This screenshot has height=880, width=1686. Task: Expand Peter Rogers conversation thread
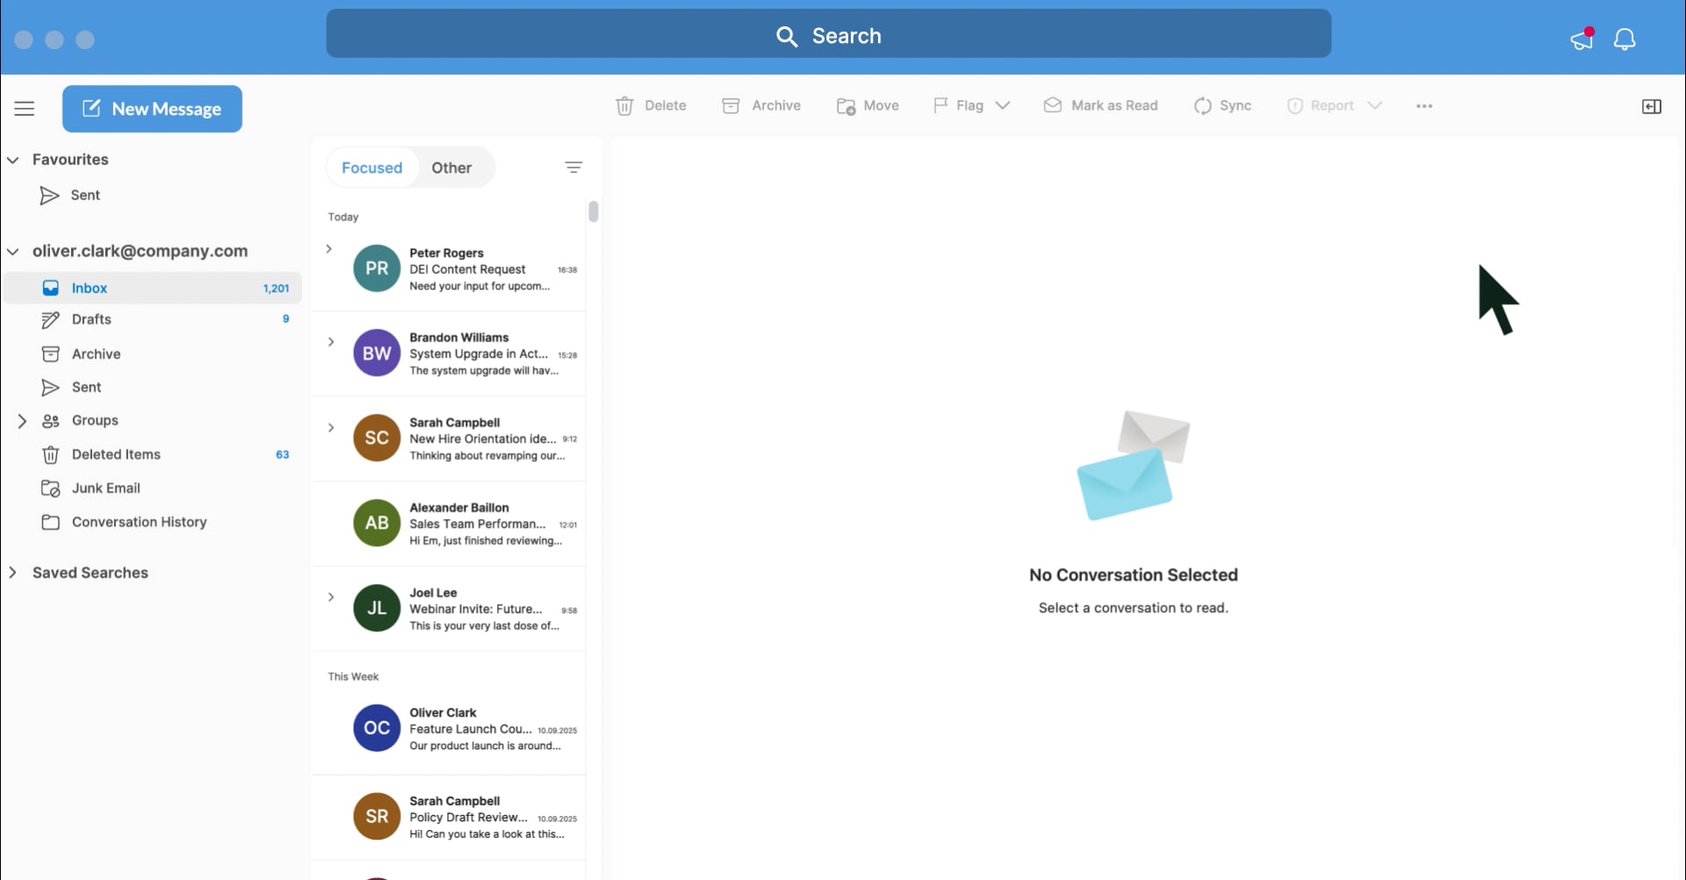point(329,249)
